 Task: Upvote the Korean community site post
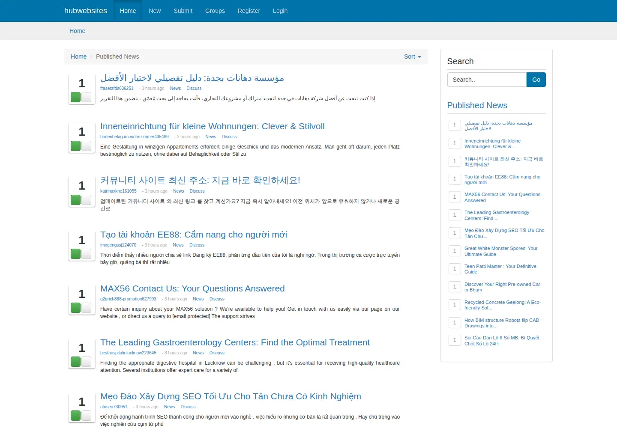pos(76,200)
